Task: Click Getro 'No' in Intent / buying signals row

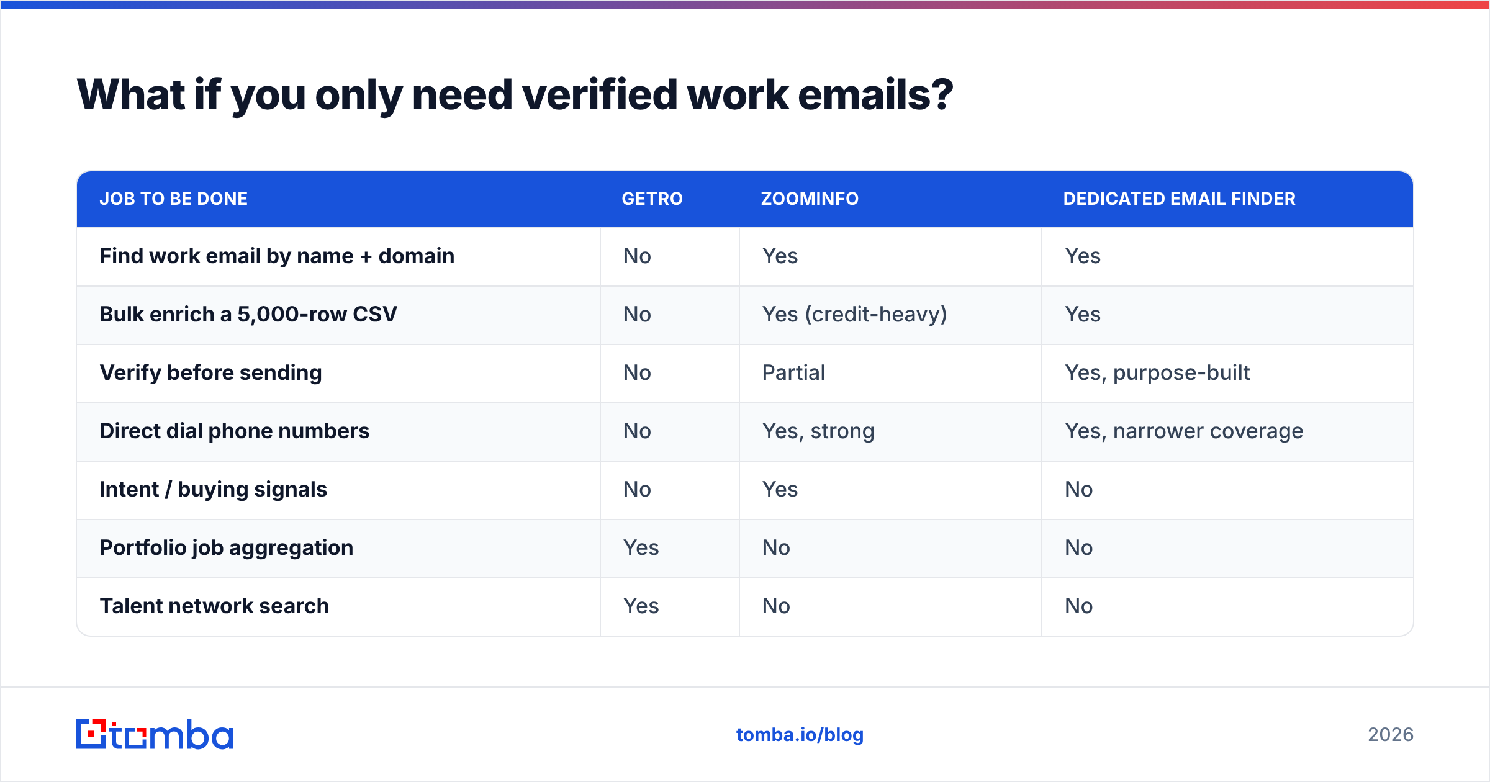Action: pos(637,489)
